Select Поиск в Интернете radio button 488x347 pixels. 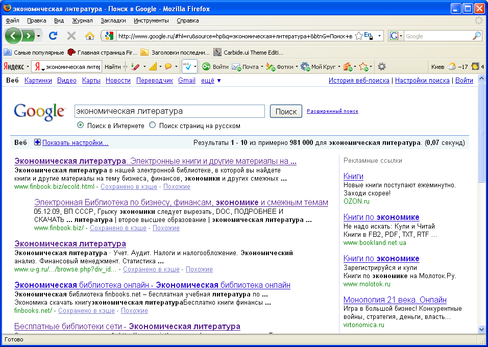coord(80,125)
